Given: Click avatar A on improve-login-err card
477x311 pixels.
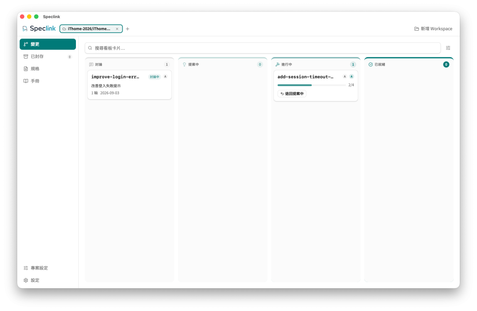Looking at the screenshot, I should 165,77.
